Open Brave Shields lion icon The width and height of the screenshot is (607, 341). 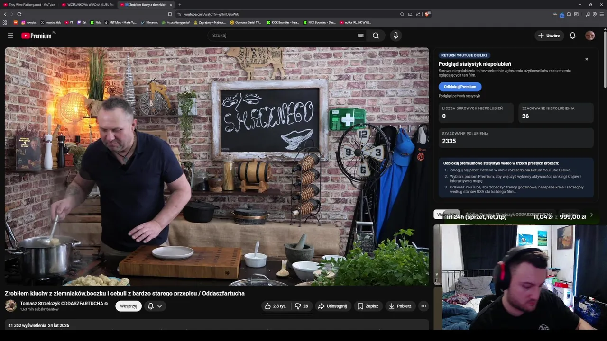[427, 14]
